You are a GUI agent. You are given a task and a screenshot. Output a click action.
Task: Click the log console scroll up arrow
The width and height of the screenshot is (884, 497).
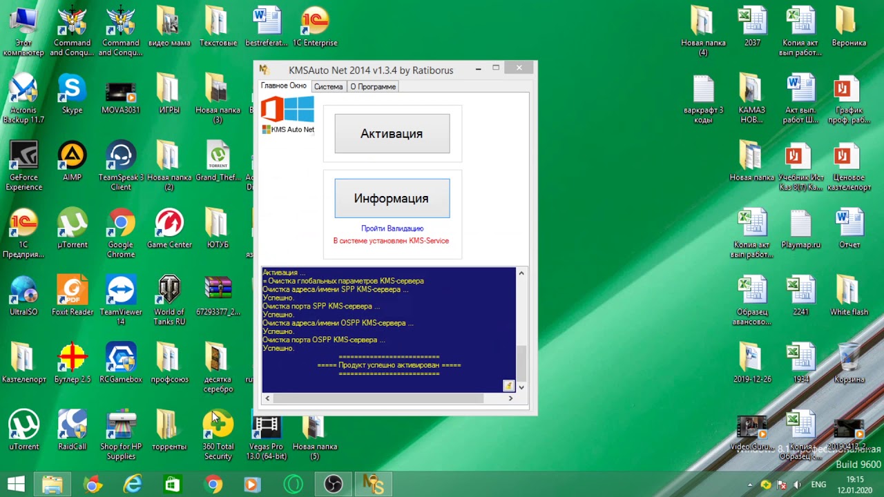click(521, 273)
